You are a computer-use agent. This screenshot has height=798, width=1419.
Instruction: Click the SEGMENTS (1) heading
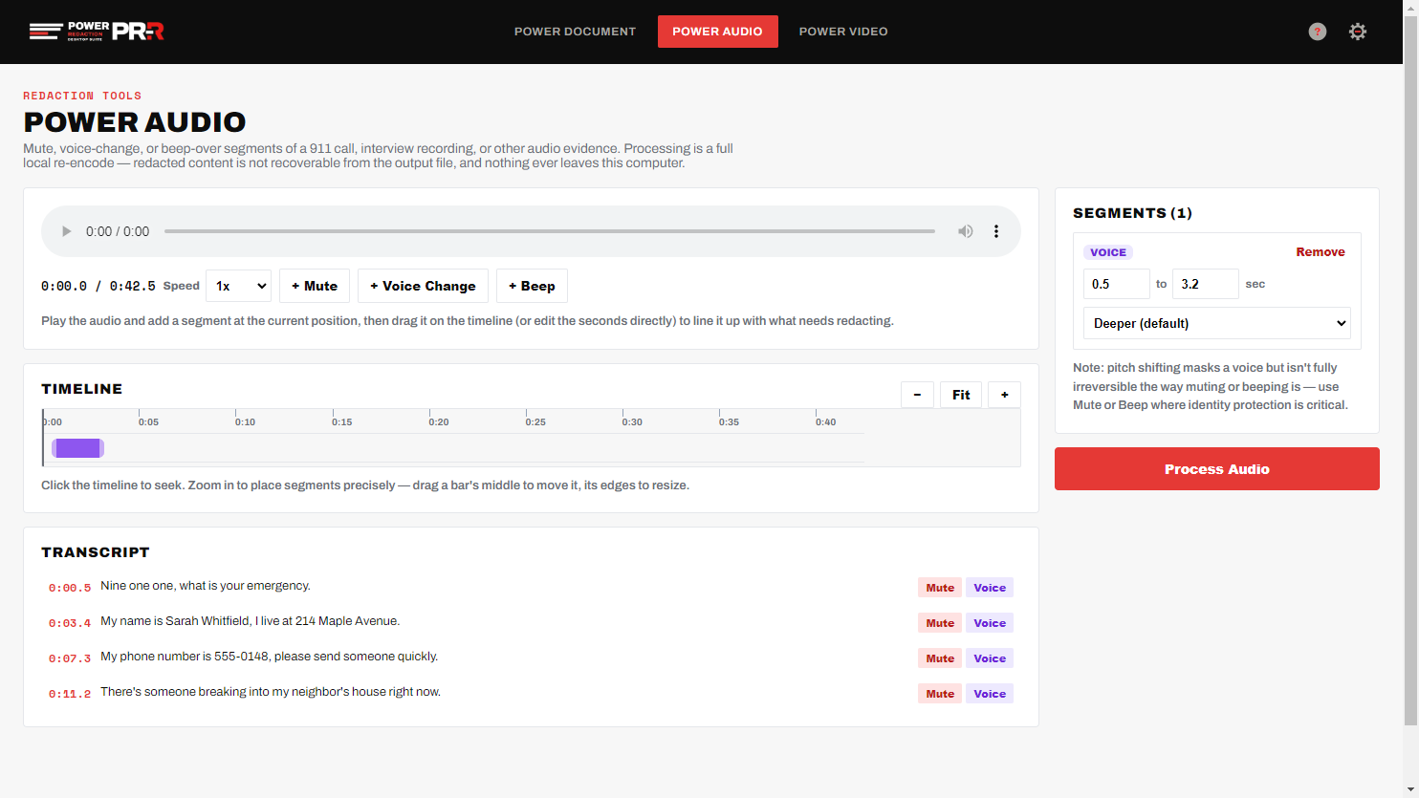coord(1132,213)
